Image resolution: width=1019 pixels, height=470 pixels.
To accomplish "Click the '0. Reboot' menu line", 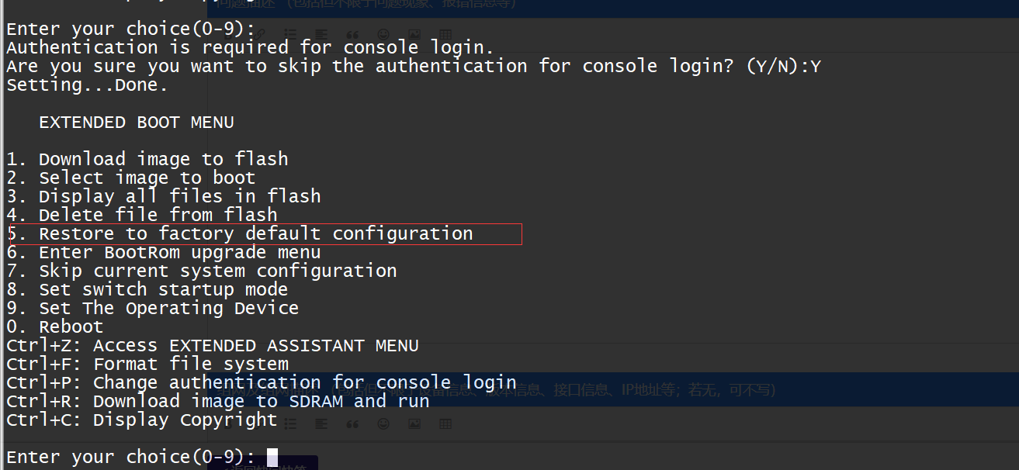I will point(54,327).
